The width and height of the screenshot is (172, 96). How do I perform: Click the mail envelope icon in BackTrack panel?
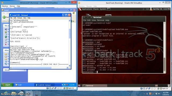(x=148, y=9)
